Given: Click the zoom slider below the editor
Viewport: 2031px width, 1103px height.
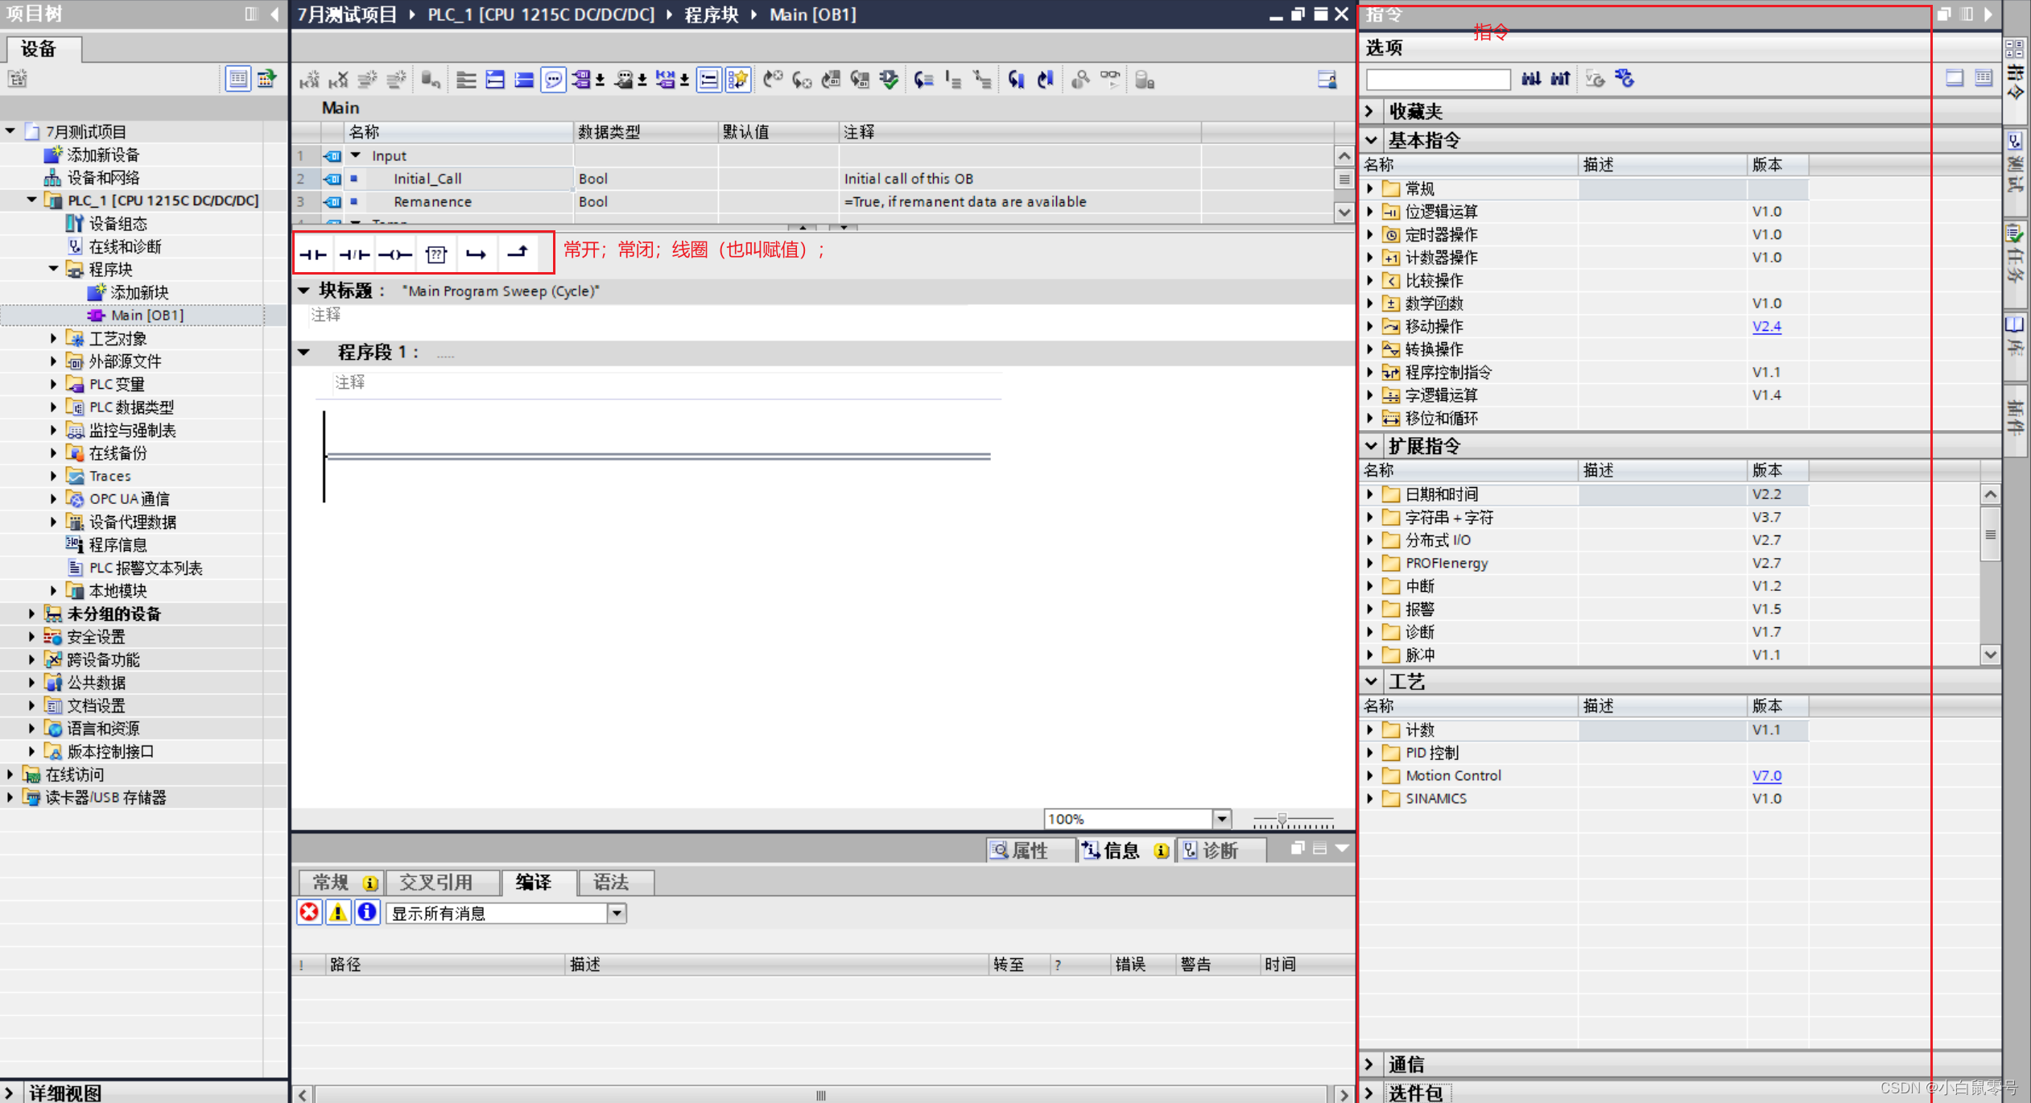Looking at the screenshot, I should (1282, 820).
